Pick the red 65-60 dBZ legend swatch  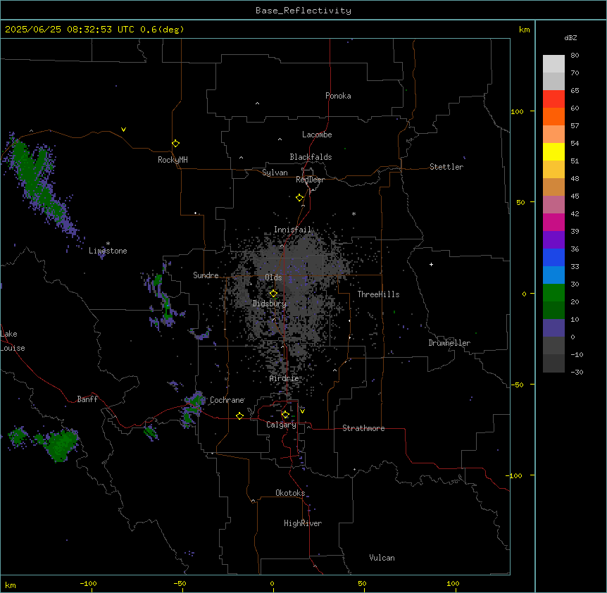click(553, 99)
